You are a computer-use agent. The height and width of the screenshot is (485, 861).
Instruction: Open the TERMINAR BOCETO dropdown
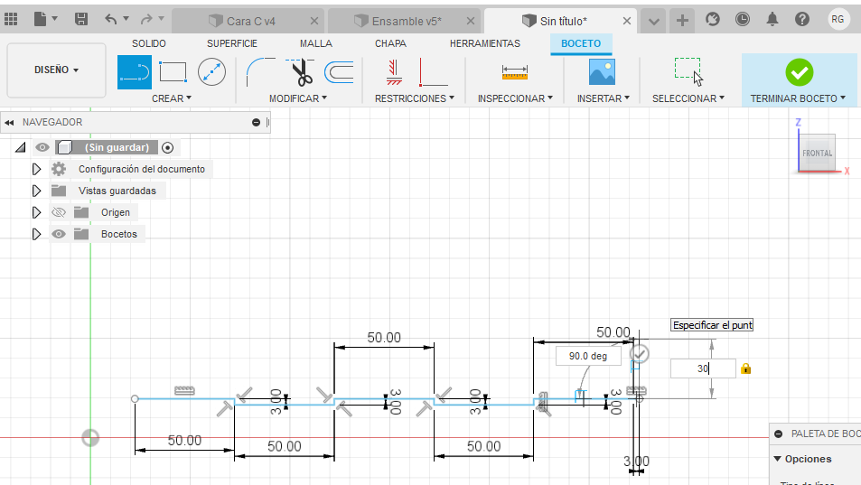tap(798, 98)
